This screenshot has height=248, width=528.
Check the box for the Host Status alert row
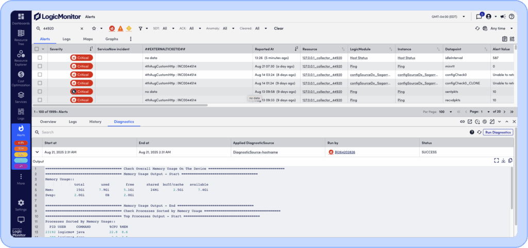tap(40, 58)
